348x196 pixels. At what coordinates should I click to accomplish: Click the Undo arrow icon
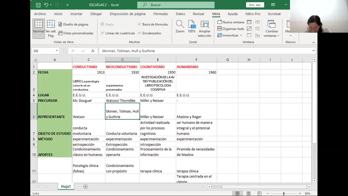click(x=46, y=5)
